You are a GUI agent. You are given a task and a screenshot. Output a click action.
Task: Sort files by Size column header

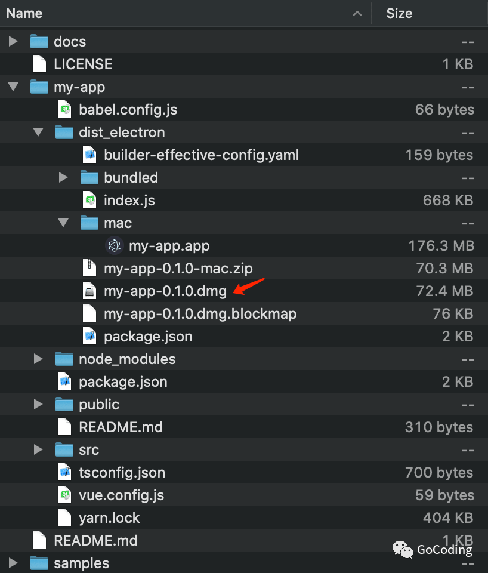(x=399, y=13)
